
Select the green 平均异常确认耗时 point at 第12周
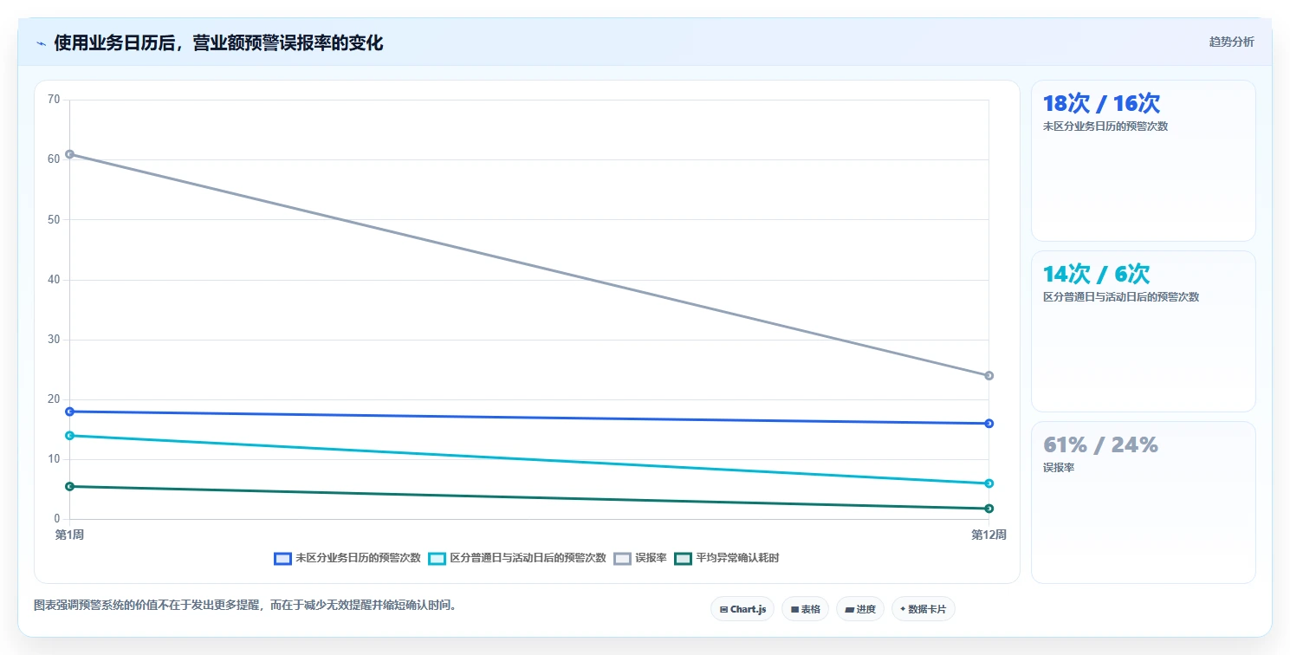(x=989, y=509)
